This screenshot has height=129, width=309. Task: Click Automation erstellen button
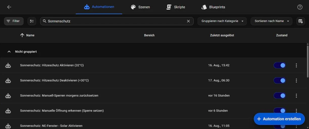279,119
